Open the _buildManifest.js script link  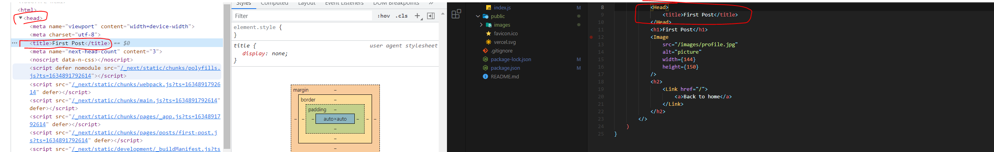(x=146, y=149)
